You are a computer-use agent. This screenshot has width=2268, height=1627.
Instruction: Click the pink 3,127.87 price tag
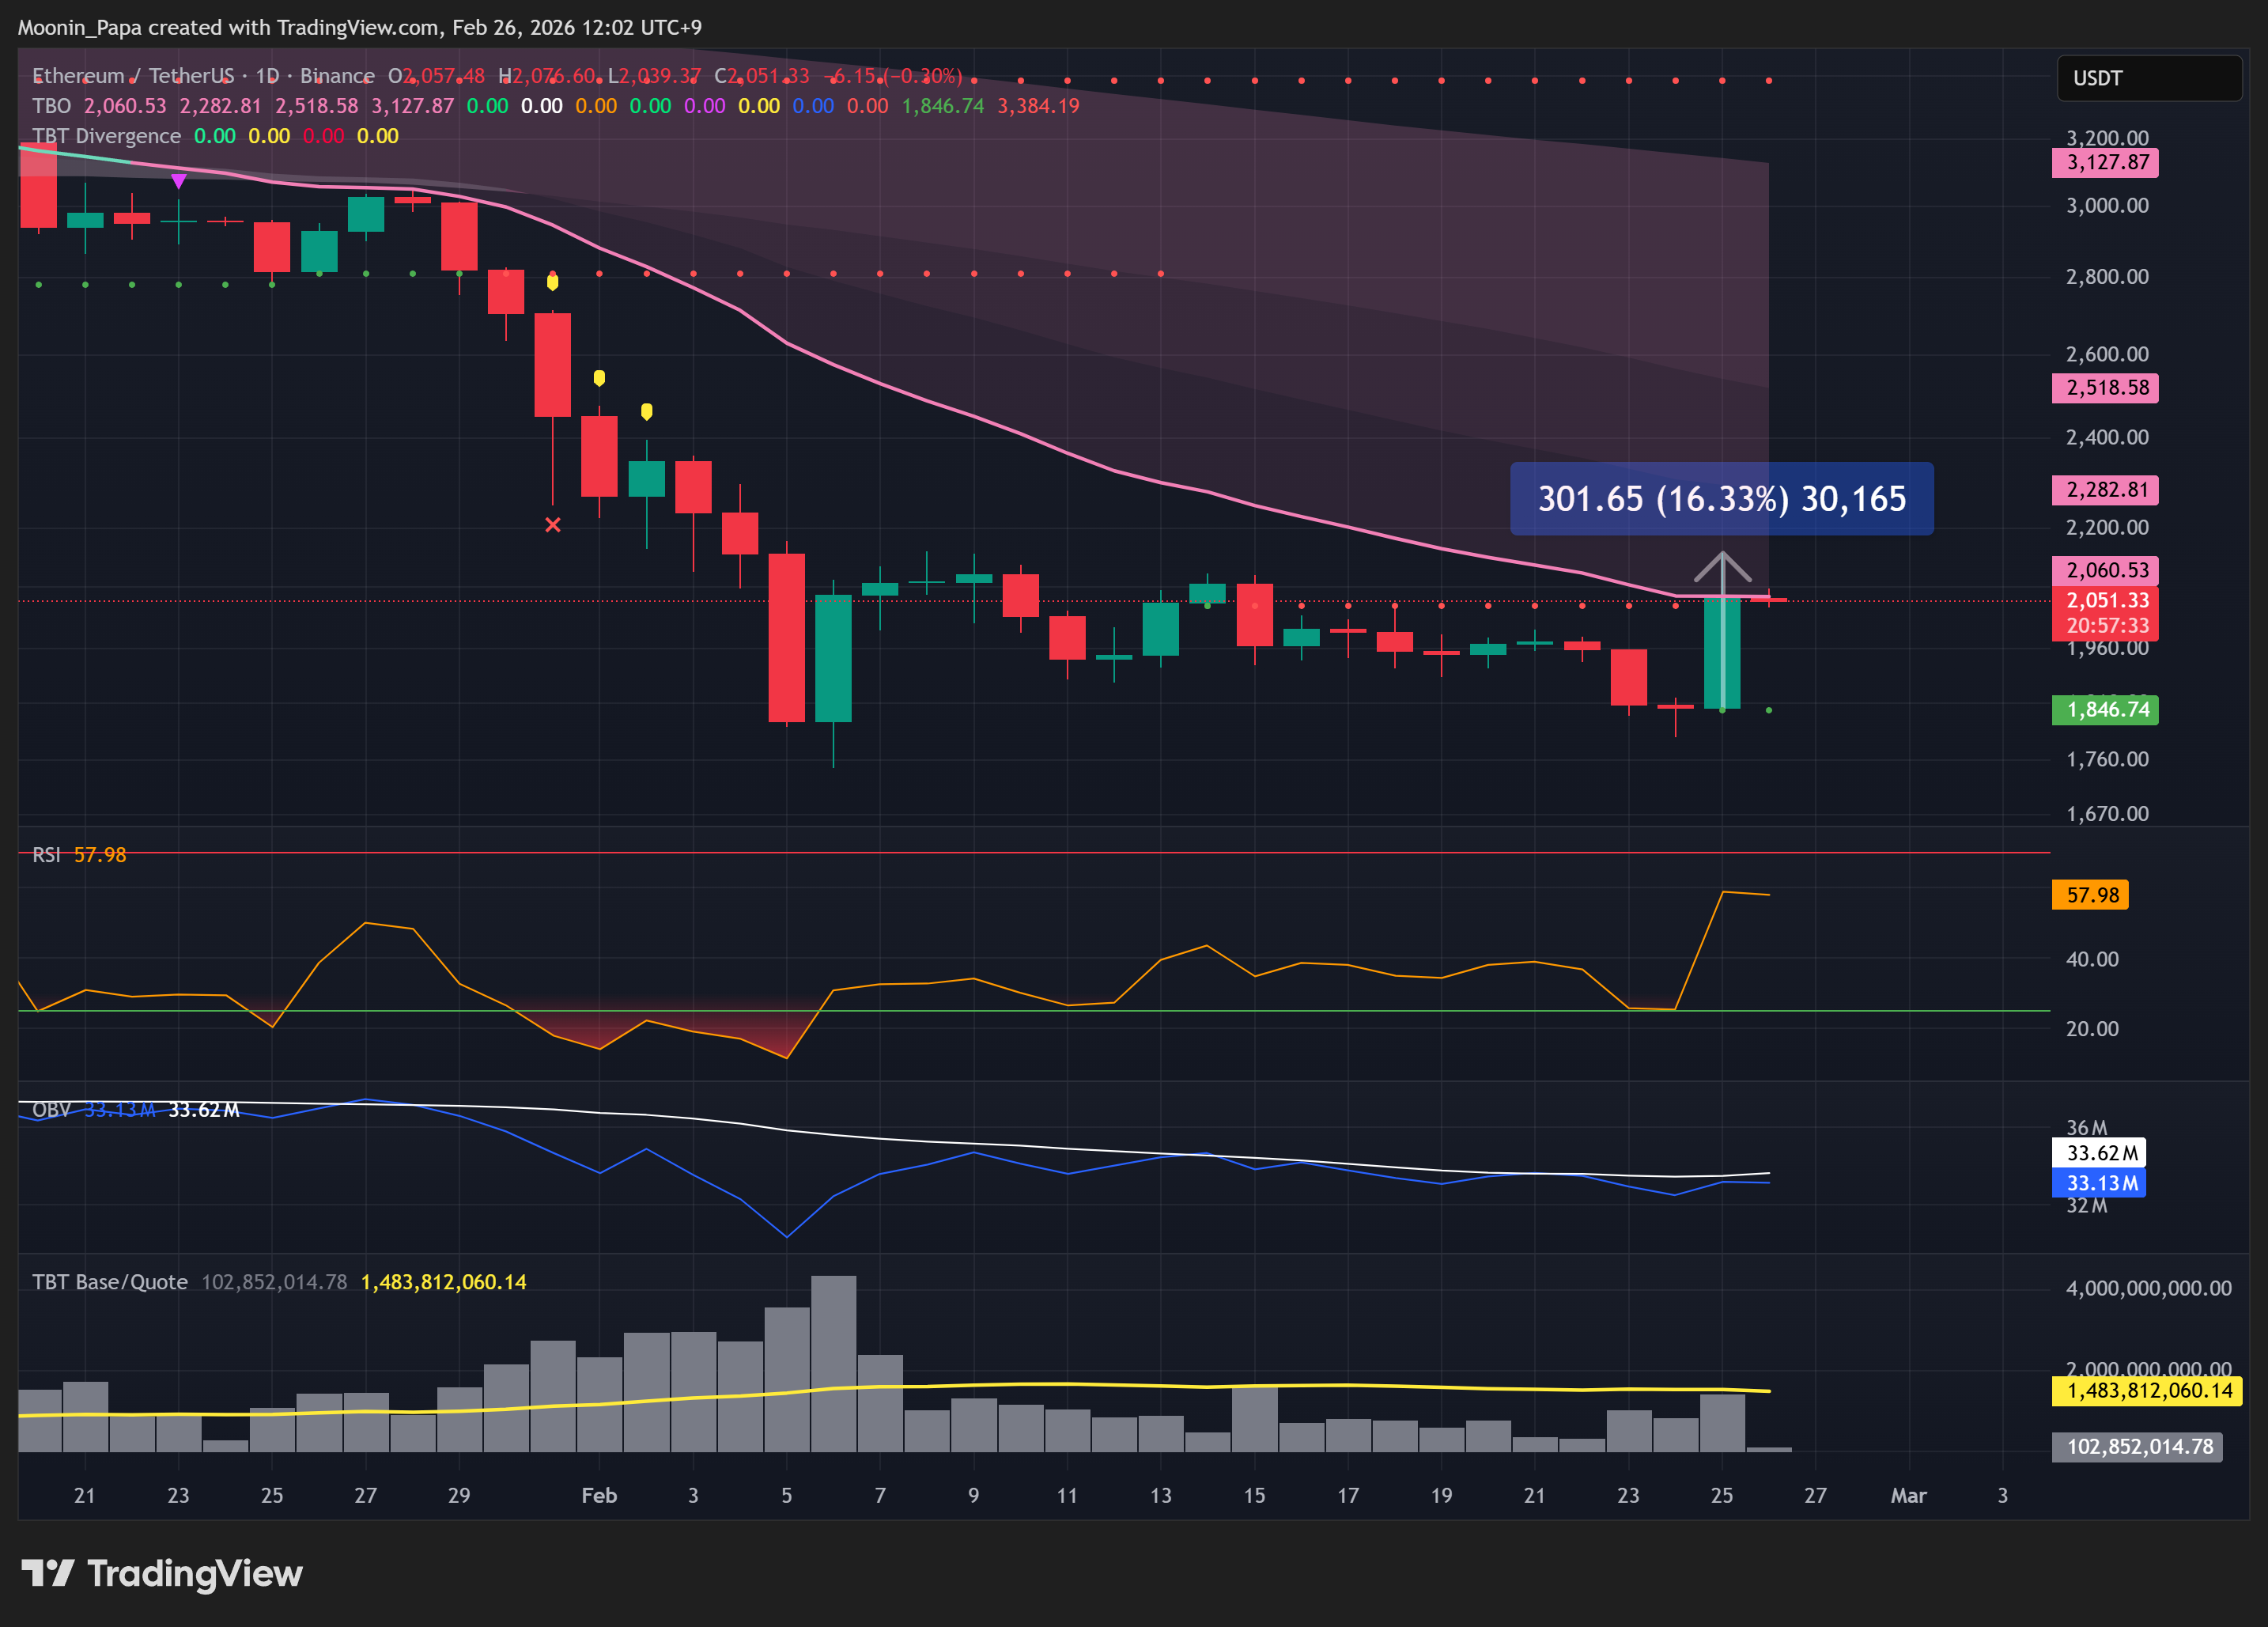tap(2106, 163)
